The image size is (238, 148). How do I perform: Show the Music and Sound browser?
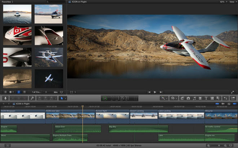tap(194, 98)
